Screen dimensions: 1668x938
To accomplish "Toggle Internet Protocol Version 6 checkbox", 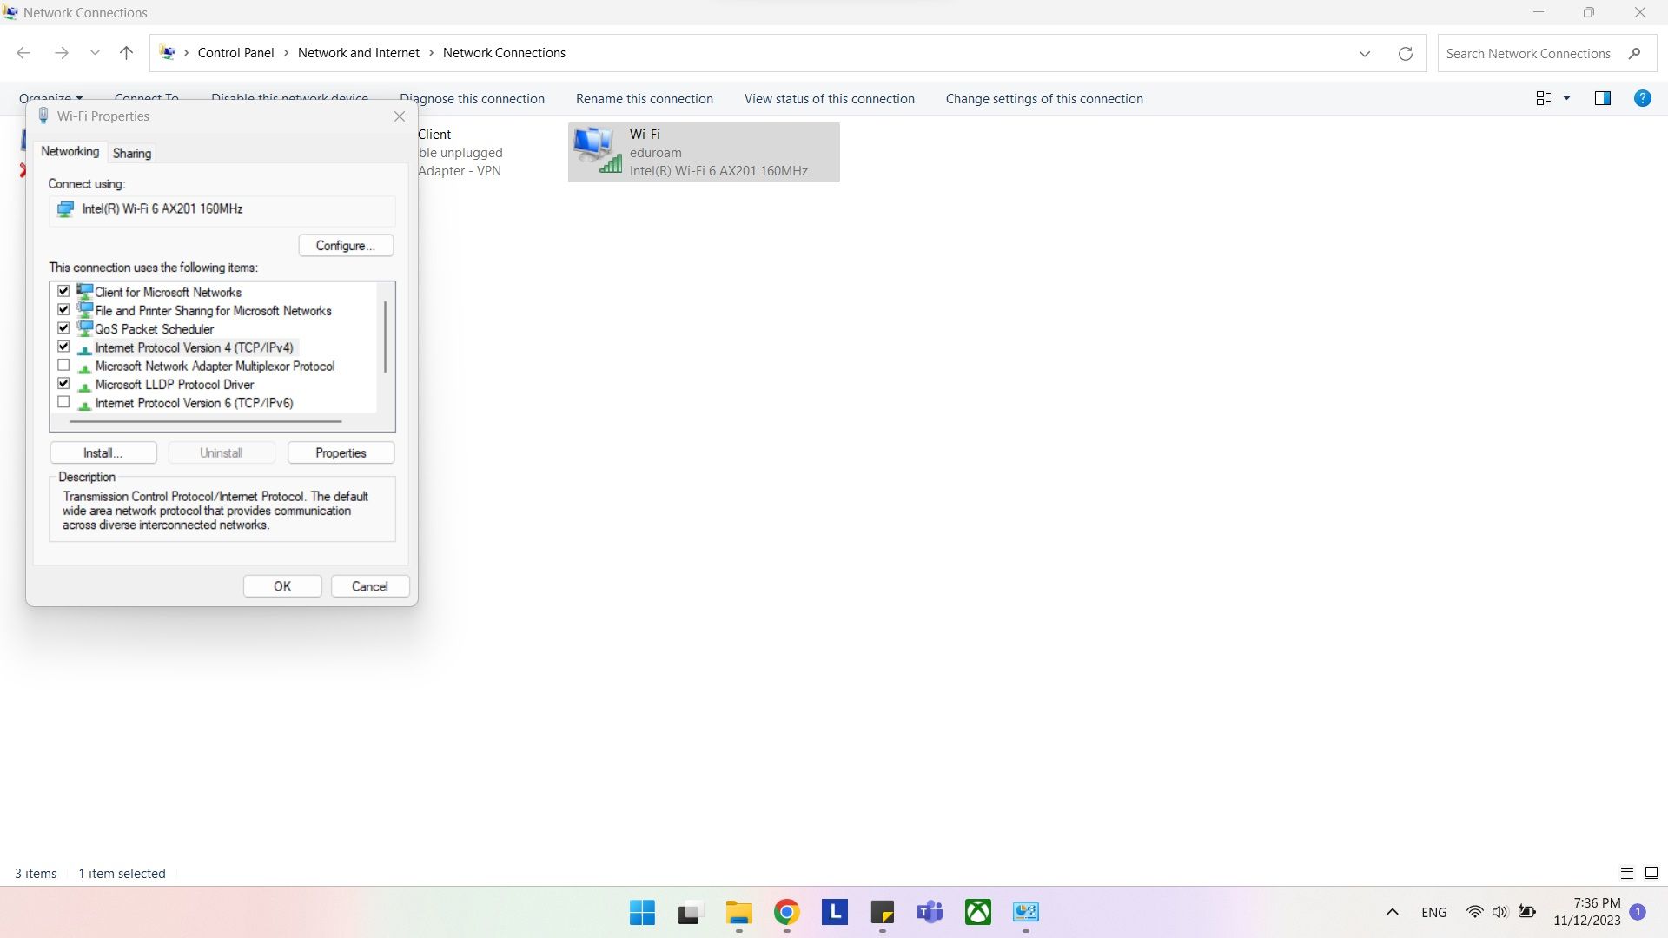I will [x=63, y=402].
